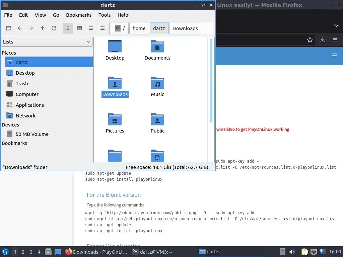
Task: Open Firefox application menu
Action: pyautogui.click(x=335, y=40)
